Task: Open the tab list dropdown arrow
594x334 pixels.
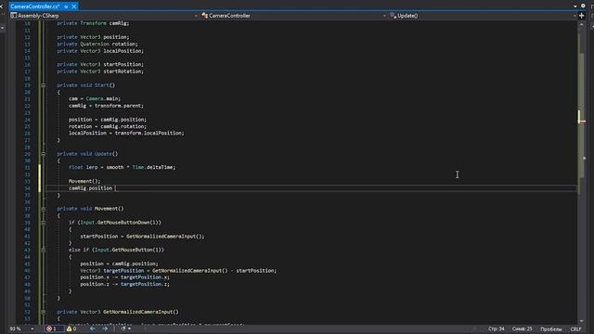Action: click(x=575, y=6)
